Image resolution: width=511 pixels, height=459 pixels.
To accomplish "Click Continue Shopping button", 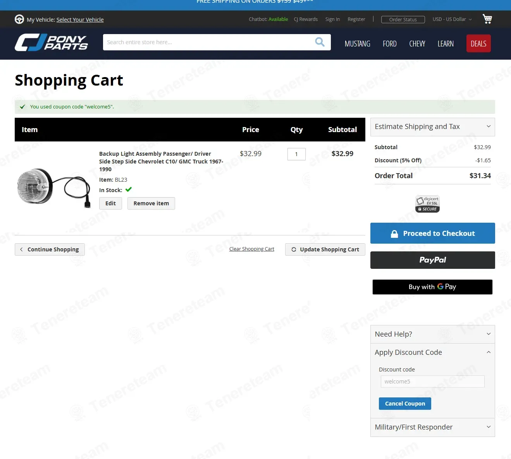I will (50, 249).
